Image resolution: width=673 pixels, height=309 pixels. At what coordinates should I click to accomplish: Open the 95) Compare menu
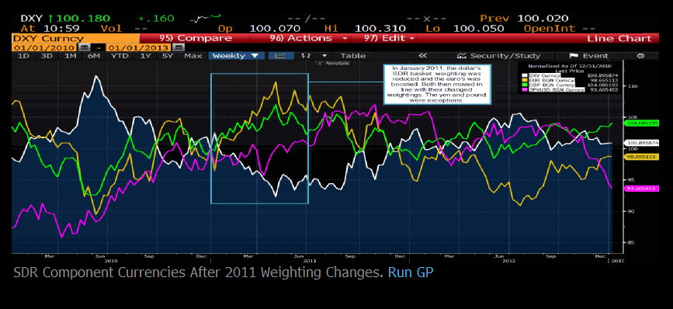(x=195, y=38)
